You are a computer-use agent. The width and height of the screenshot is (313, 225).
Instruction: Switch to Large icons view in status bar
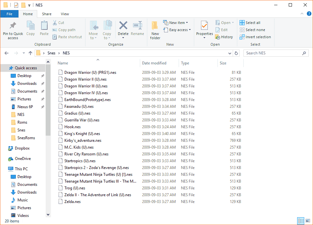pyautogui.click(x=308, y=221)
